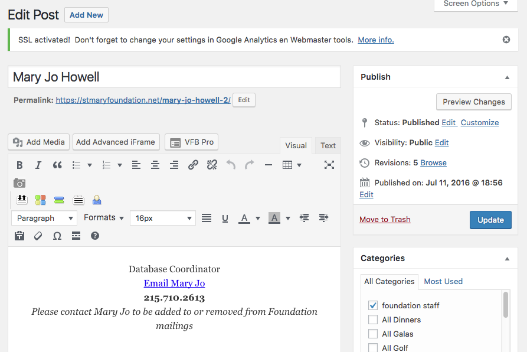This screenshot has height=352, width=527.
Task: Open the Paragraph format dropdown
Action: (x=44, y=219)
